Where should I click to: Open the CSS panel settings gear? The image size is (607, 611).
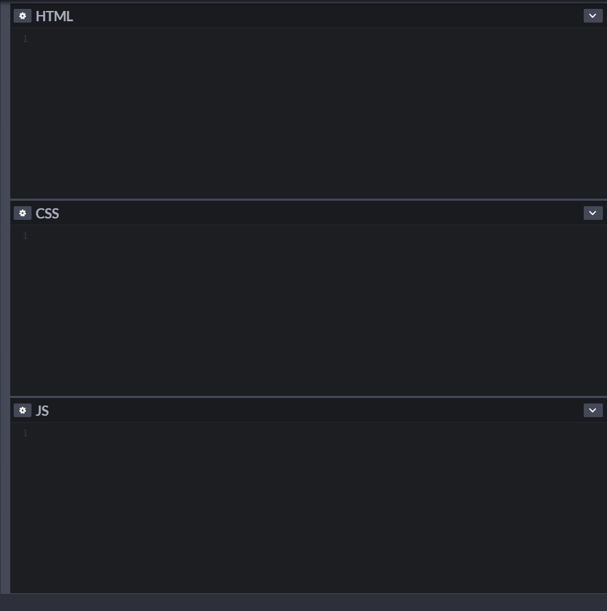tap(23, 213)
